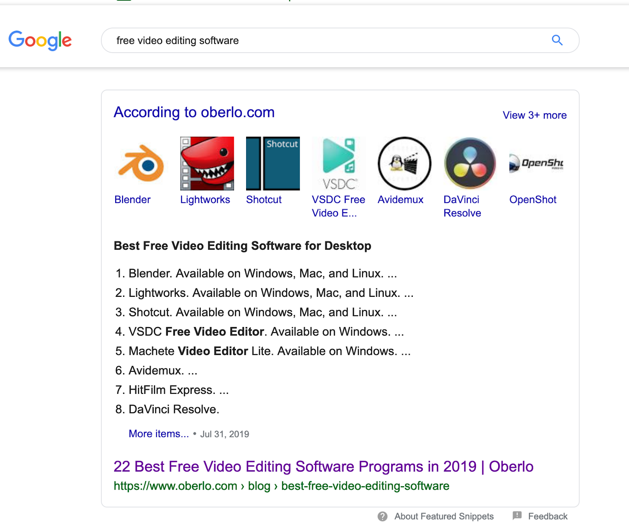Open the Shotcut text link
The image size is (629, 525).
click(x=264, y=199)
